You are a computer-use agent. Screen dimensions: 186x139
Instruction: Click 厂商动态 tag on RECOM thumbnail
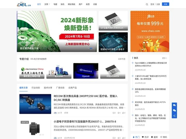point(25,97)
